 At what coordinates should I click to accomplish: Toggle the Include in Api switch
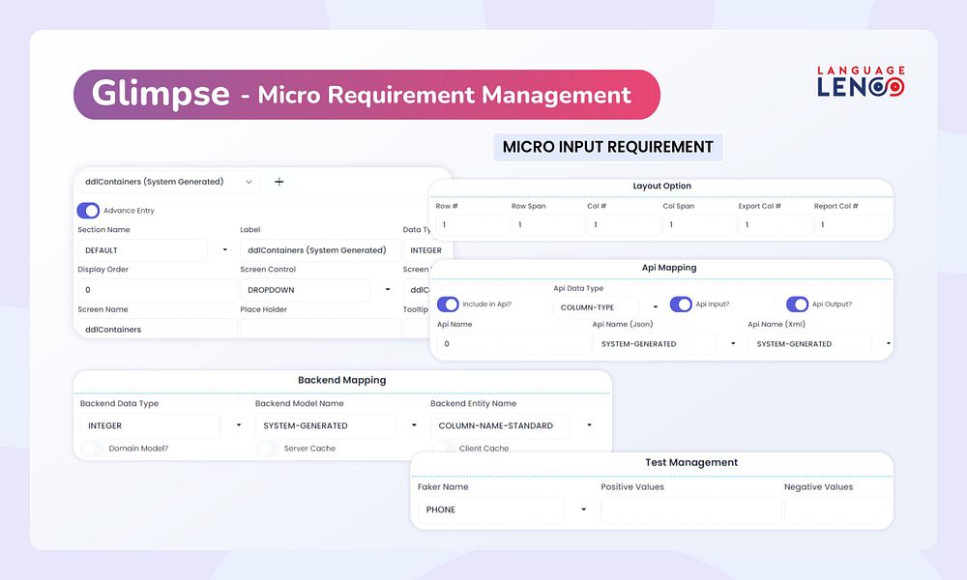pyautogui.click(x=448, y=304)
